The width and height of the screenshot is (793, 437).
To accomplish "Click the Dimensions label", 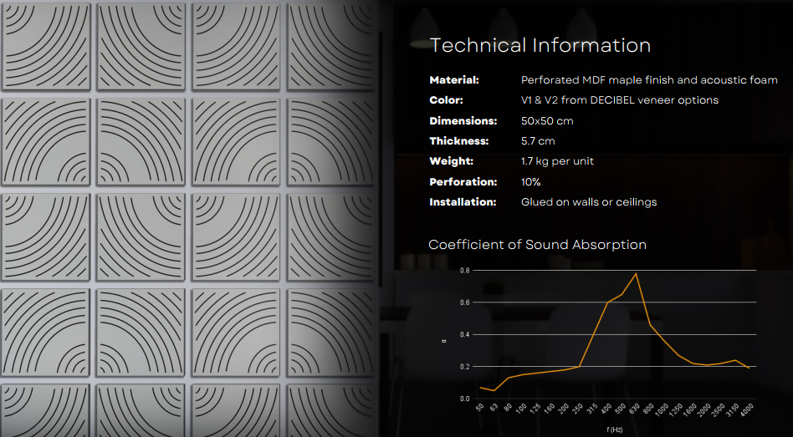I will 463,121.
